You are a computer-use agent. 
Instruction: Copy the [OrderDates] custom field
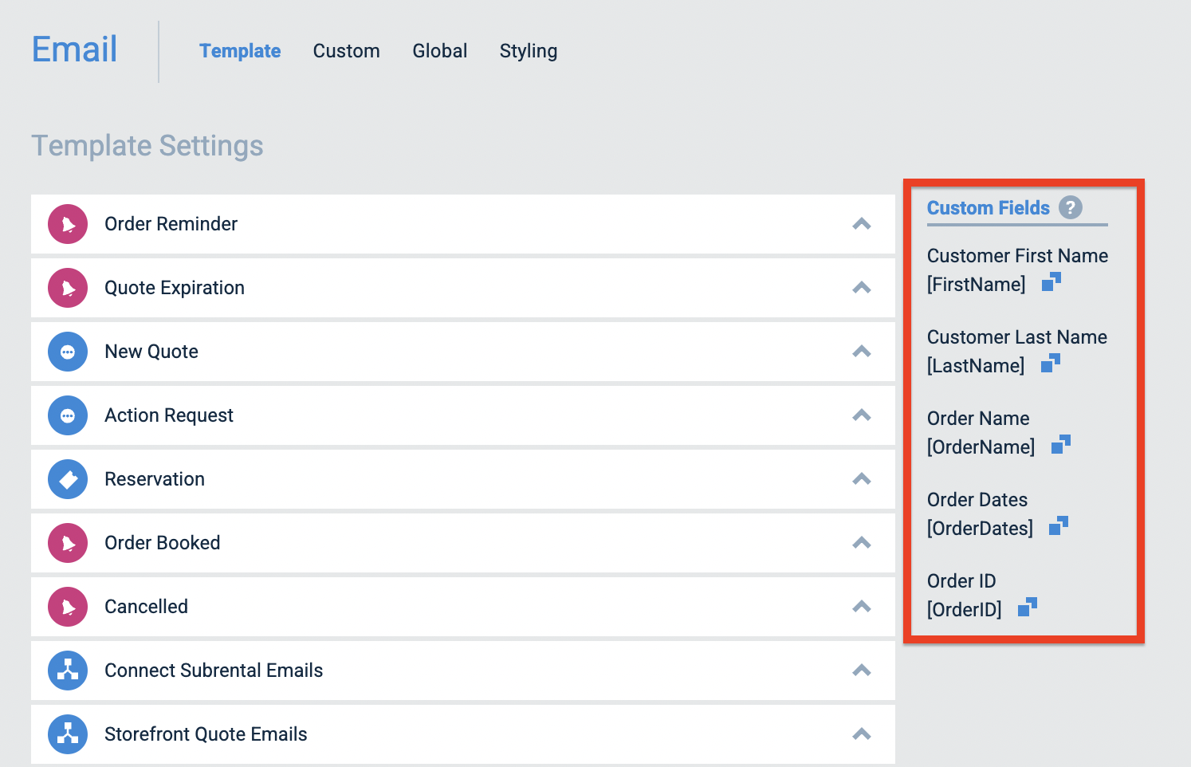1059,526
